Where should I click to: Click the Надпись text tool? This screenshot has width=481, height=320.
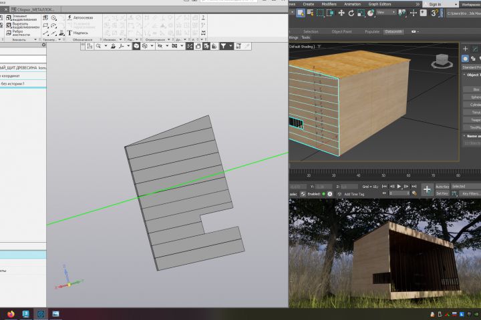(77, 33)
